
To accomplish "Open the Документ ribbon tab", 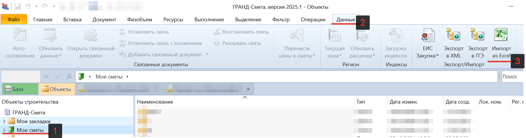I will tap(104, 20).
